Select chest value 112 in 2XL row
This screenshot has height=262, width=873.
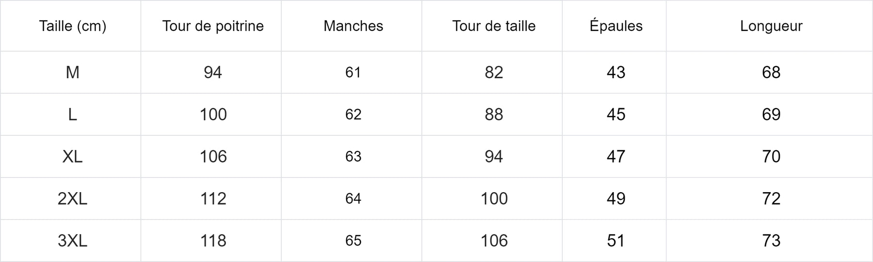click(213, 198)
